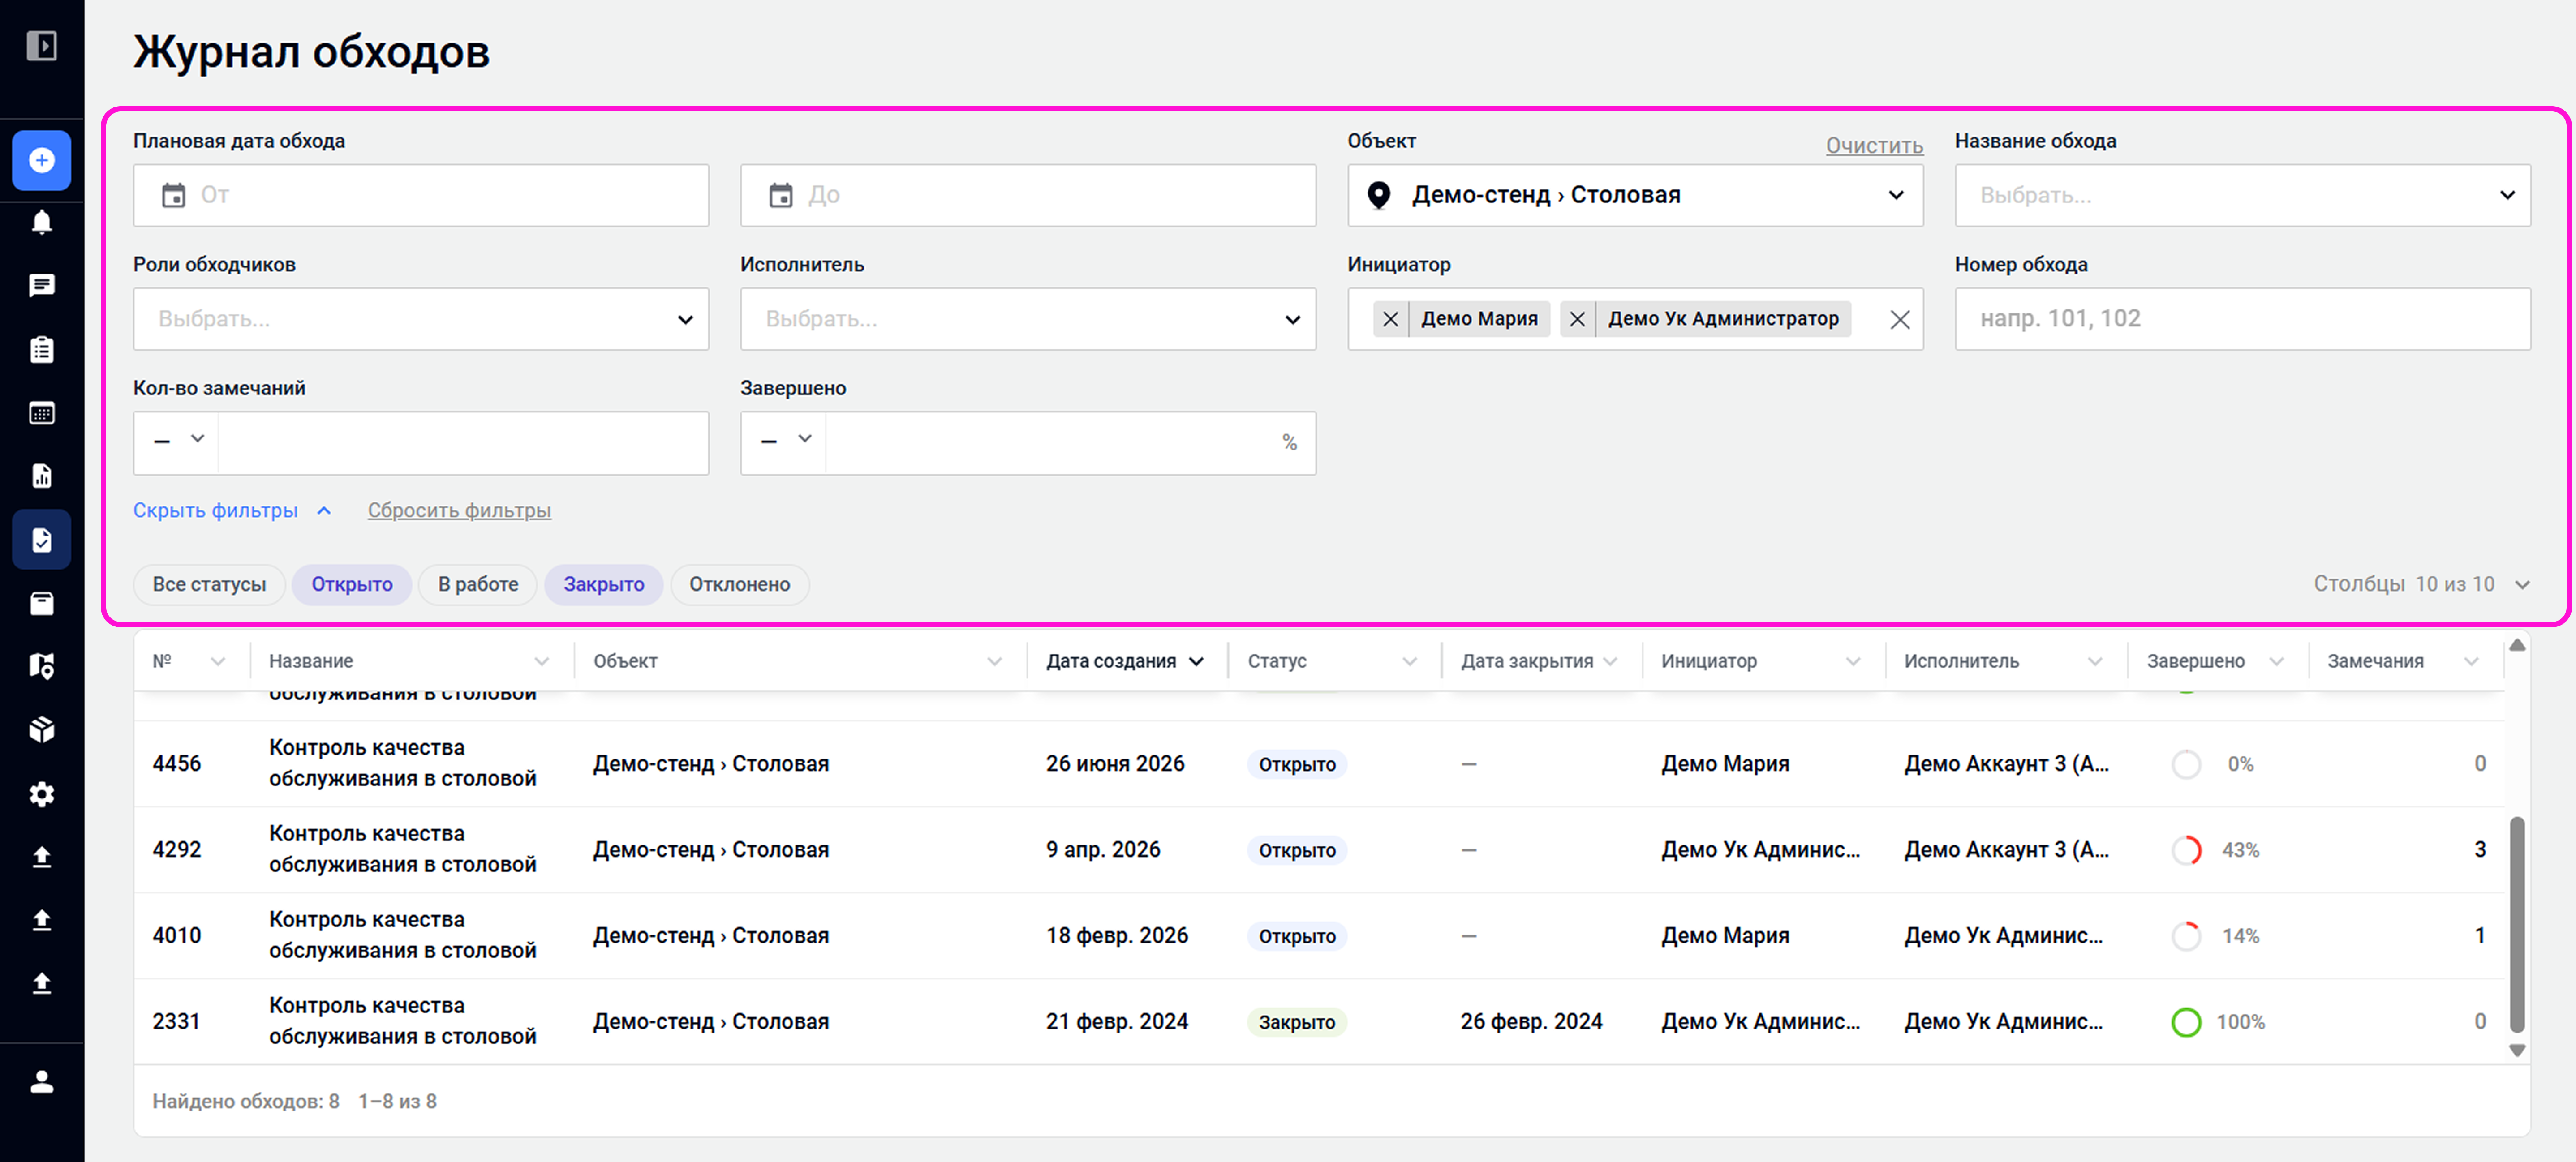This screenshot has height=1162, width=2576.
Task: Open the user profile icon
Action: [41, 1082]
